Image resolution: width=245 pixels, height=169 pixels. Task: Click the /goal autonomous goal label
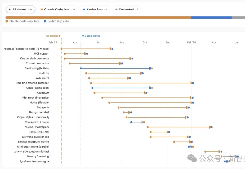[x=34, y=161]
